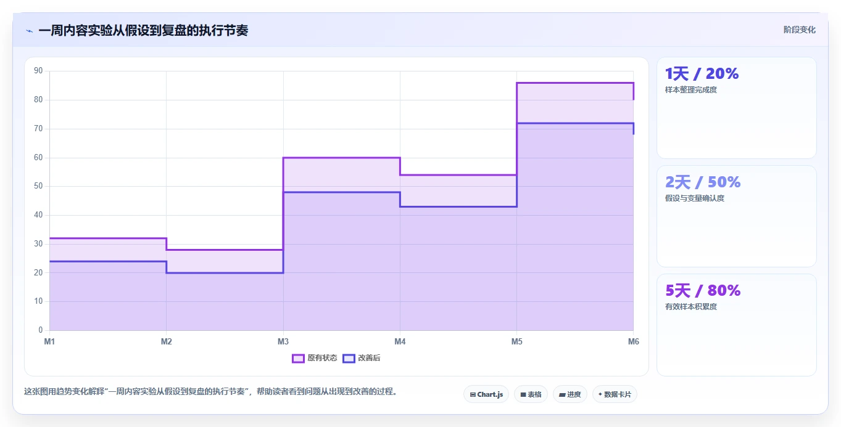Screen dimensions: 841x427
Task: Click the icon in the 进度 chip
Action: coord(562,394)
